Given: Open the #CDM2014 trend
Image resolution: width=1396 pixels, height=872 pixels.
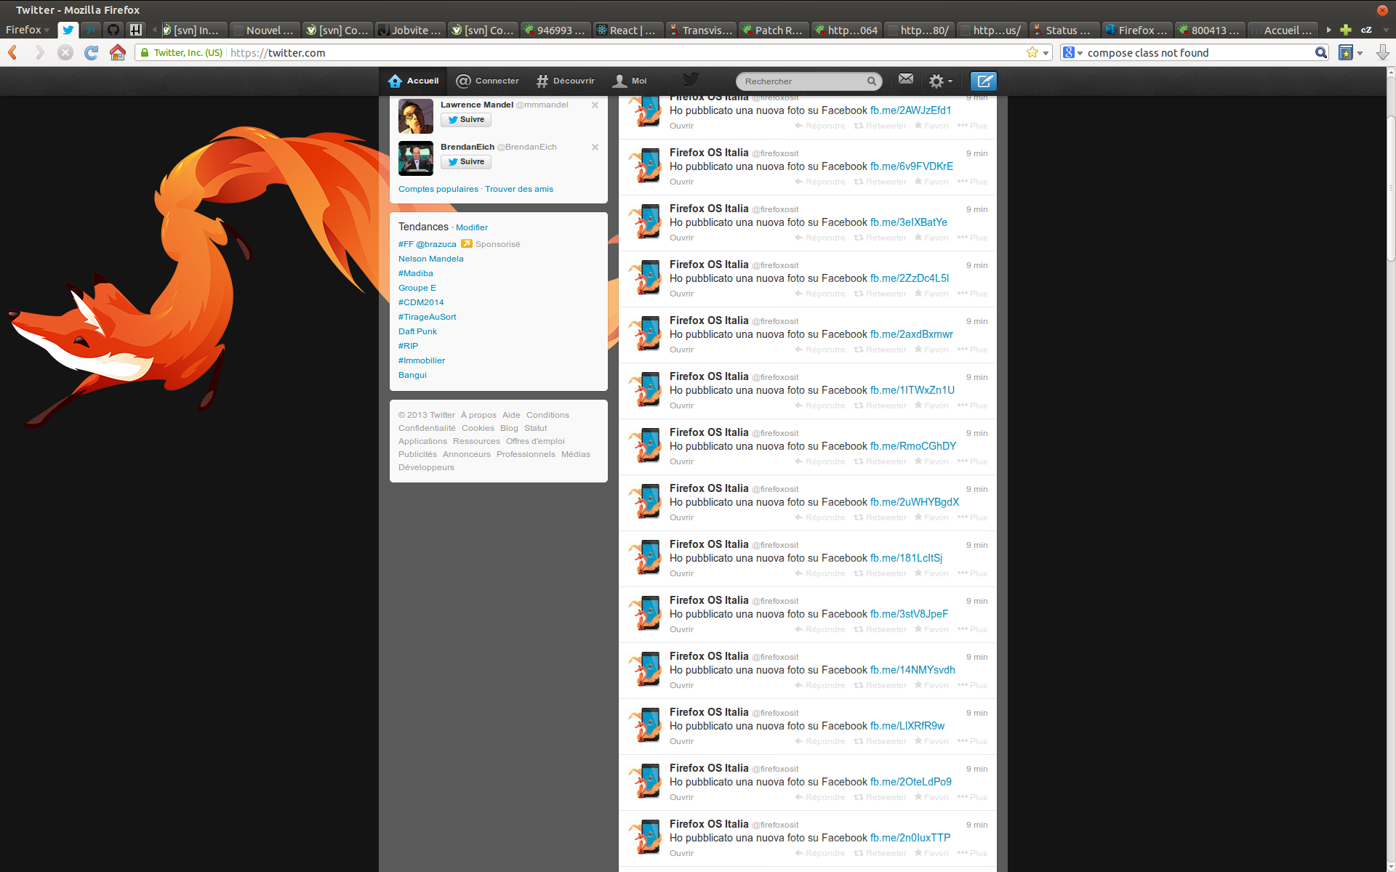Looking at the screenshot, I should pyautogui.click(x=421, y=302).
